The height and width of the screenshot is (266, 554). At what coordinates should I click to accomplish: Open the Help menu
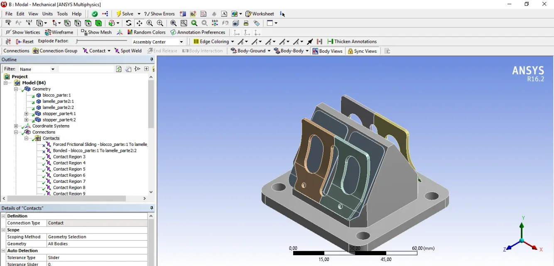[x=77, y=14]
